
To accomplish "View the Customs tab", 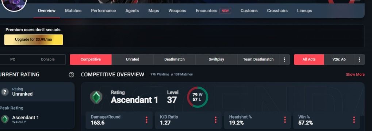I will click(249, 11).
